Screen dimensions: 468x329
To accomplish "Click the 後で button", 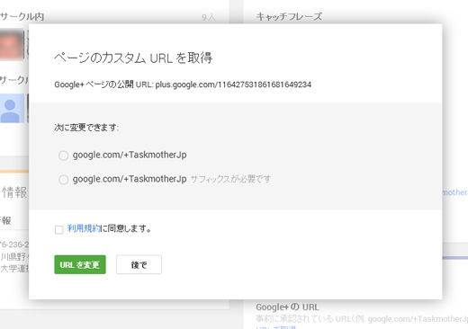I will [139, 264].
